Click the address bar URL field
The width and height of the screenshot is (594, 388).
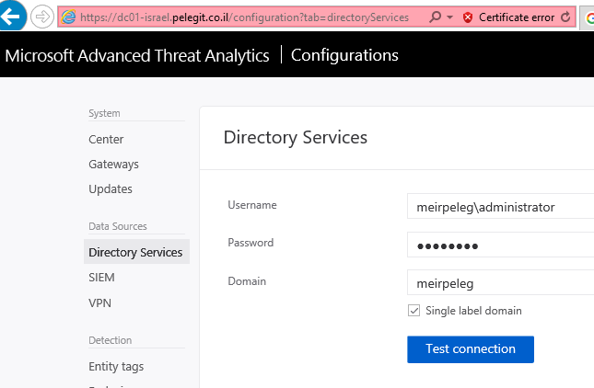pyautogui.click(x=244, y=17)
